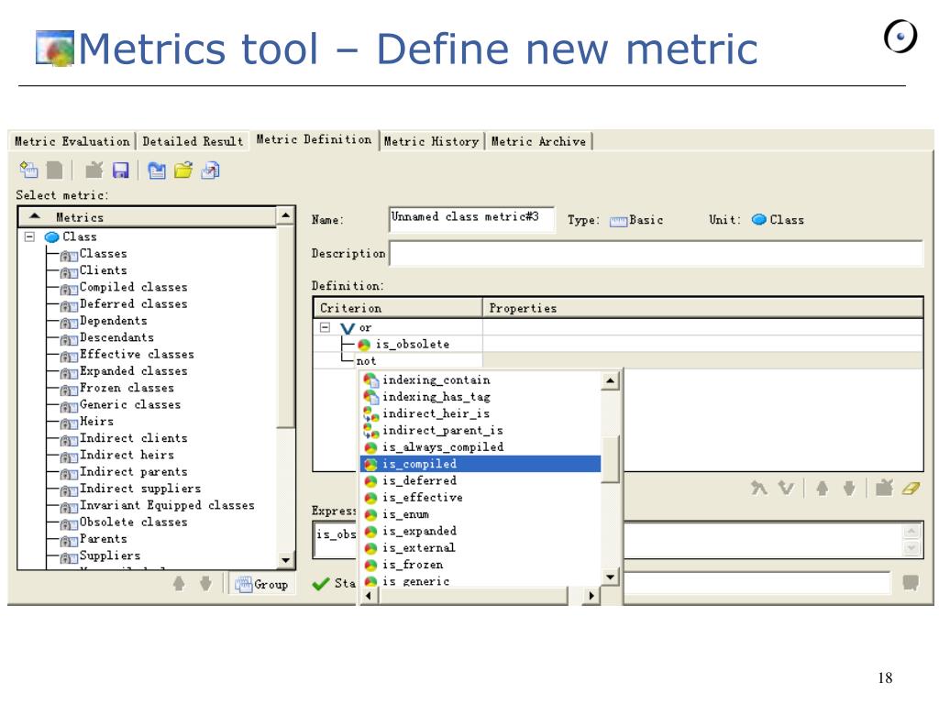939x704 pixels.
Task: Switch to the Metric Evaluation tab
Action: pos(72,142)
